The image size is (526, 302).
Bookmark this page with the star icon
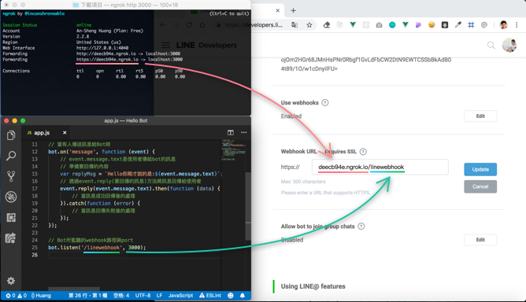click(309, 25)
